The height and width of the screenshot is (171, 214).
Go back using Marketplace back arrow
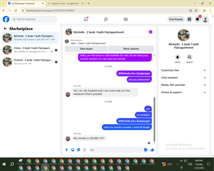point(5,29)
